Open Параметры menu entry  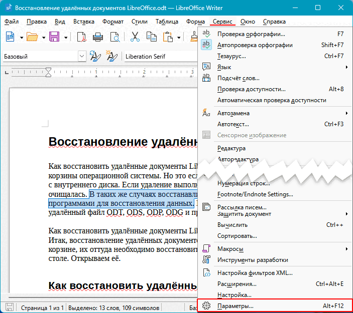pyautogui.click(x=275, y=306)
